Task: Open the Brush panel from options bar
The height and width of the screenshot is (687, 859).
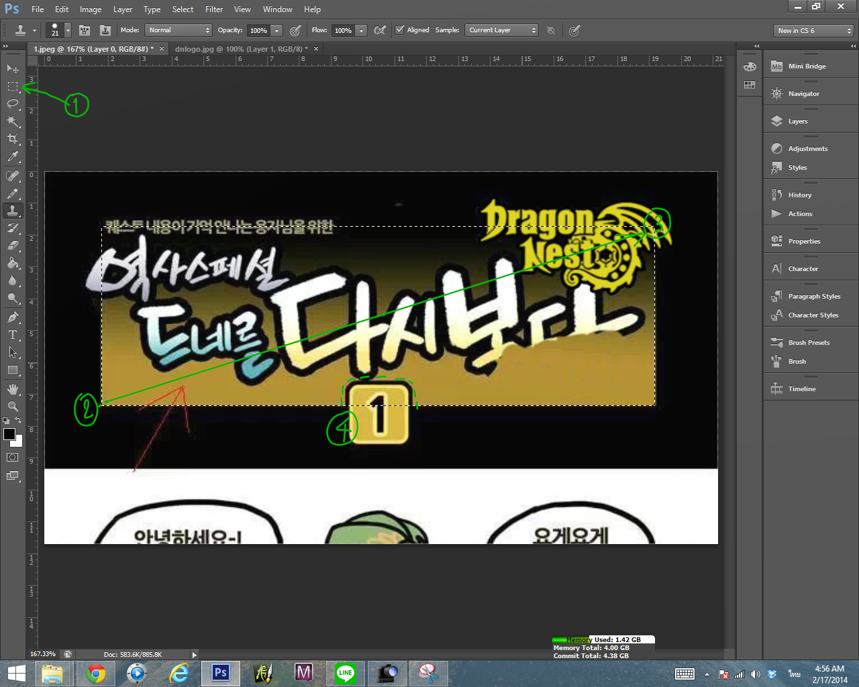Action: 85,30
